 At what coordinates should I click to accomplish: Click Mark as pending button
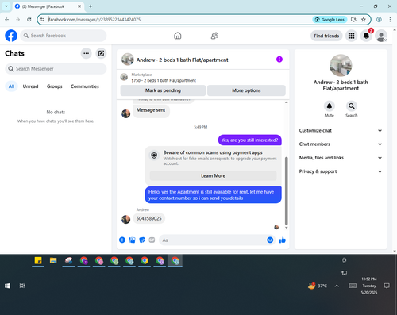coord(163,90)
